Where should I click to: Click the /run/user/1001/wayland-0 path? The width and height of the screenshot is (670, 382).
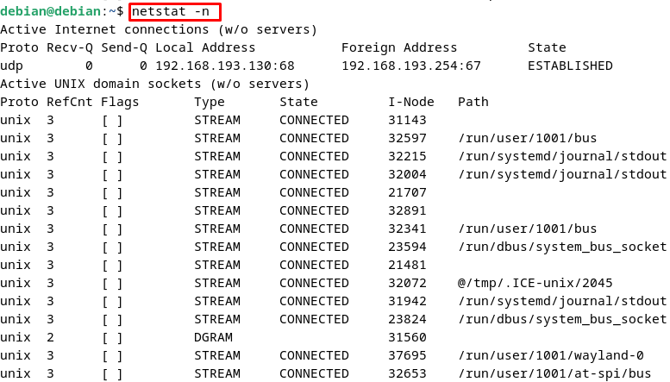point(551,355)
